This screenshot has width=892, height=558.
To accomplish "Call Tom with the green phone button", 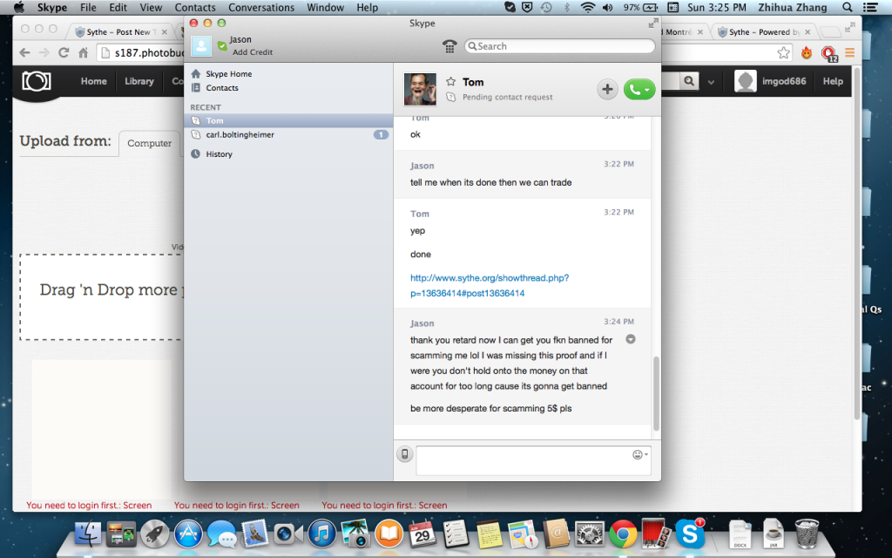I will [x=639, y=90].
